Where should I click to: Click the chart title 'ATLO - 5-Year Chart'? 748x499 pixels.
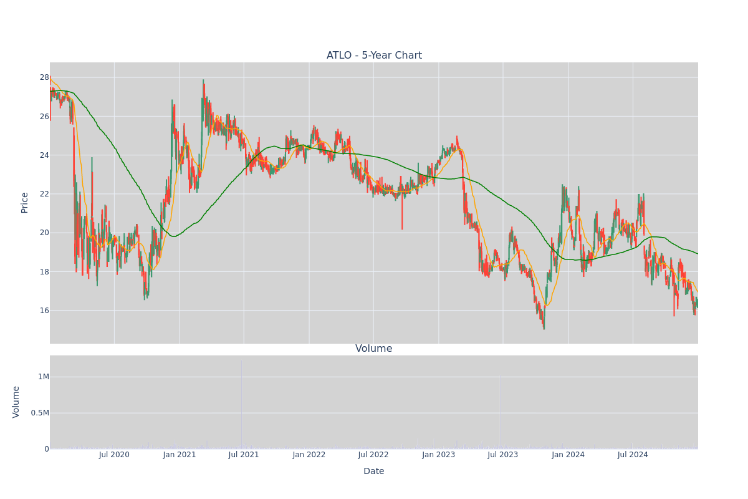coord(374,56)
